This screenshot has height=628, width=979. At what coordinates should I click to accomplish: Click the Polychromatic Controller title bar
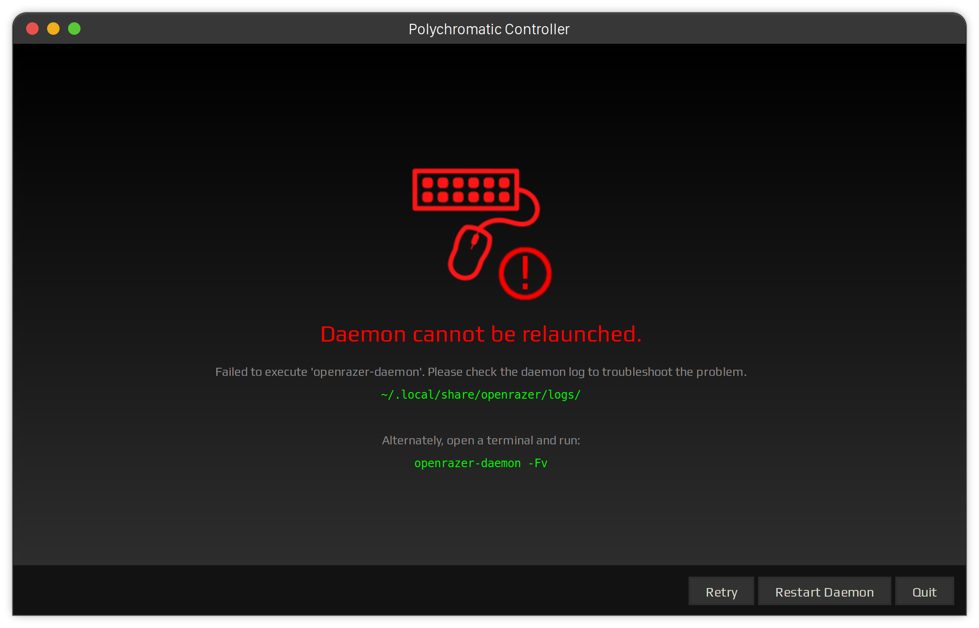tap(489, 29)
